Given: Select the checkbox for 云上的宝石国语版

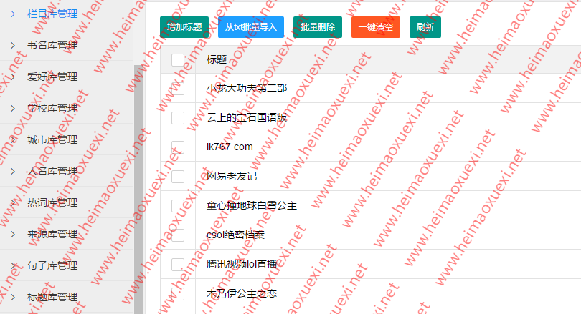Looking at the screenshot, I should point(178,118).
